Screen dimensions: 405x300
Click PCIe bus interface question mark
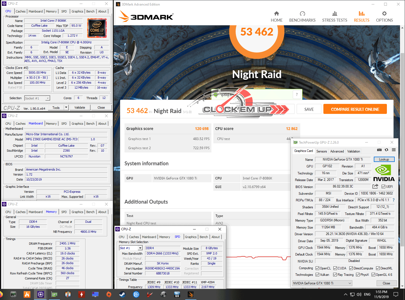394,200
